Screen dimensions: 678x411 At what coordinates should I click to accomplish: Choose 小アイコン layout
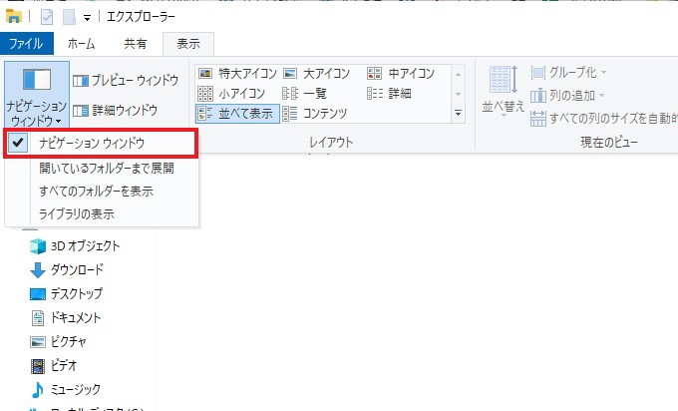click(x=231, y=94)
